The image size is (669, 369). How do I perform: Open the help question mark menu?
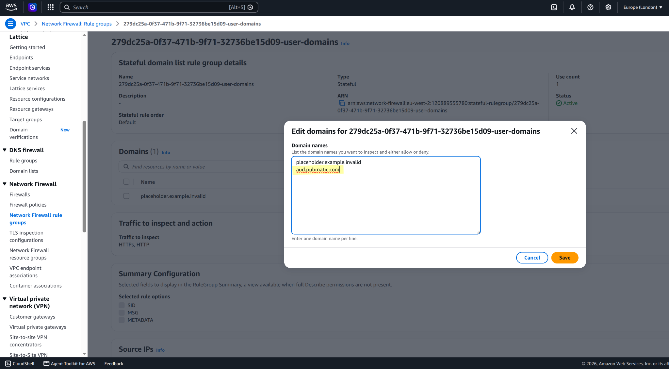(x=590, y=7)
